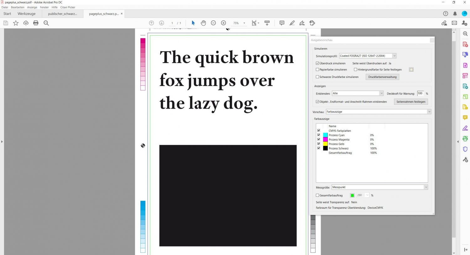Open the Bearbeiten menu
The width and height of the screenshot is (470, 255).
coord(18,7)
